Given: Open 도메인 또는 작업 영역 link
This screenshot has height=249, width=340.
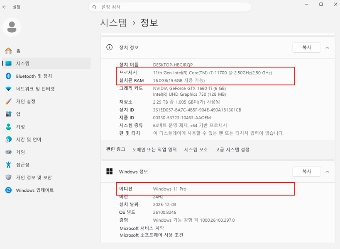Looking at the screenshot, I should click(x=154, y=150).
